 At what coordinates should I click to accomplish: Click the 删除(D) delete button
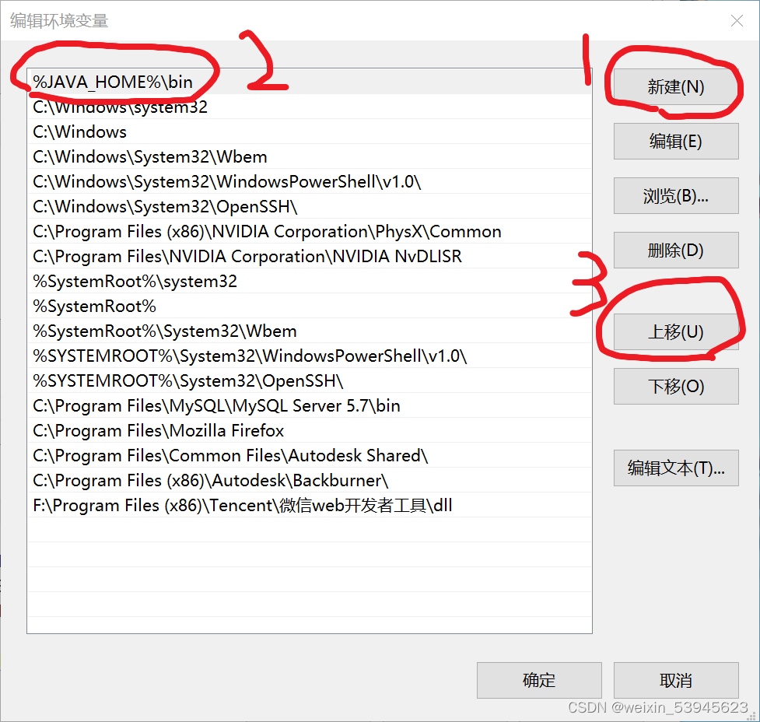coord(675,251)
